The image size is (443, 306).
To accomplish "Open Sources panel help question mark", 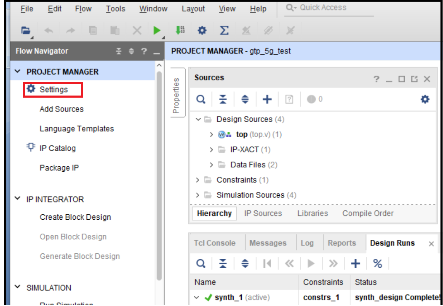I will [376, 79].
